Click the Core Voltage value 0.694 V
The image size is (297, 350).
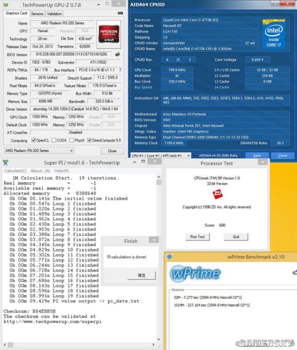click(258, 59)
